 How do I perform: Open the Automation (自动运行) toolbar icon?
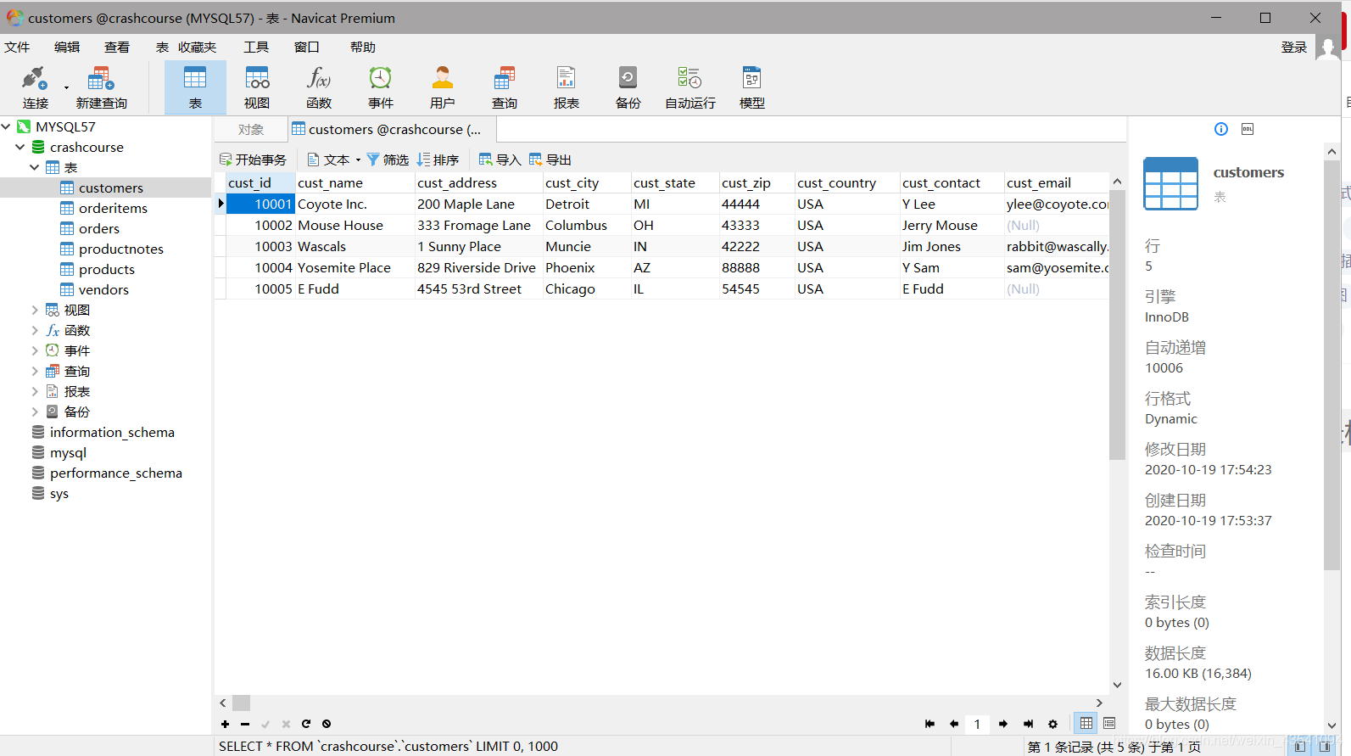[x=690, y=87]
